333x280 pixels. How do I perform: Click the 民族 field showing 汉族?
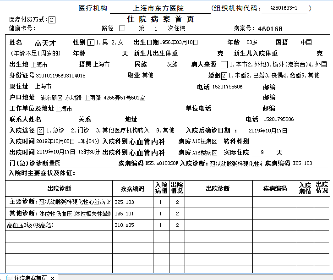tap(172, 65)
